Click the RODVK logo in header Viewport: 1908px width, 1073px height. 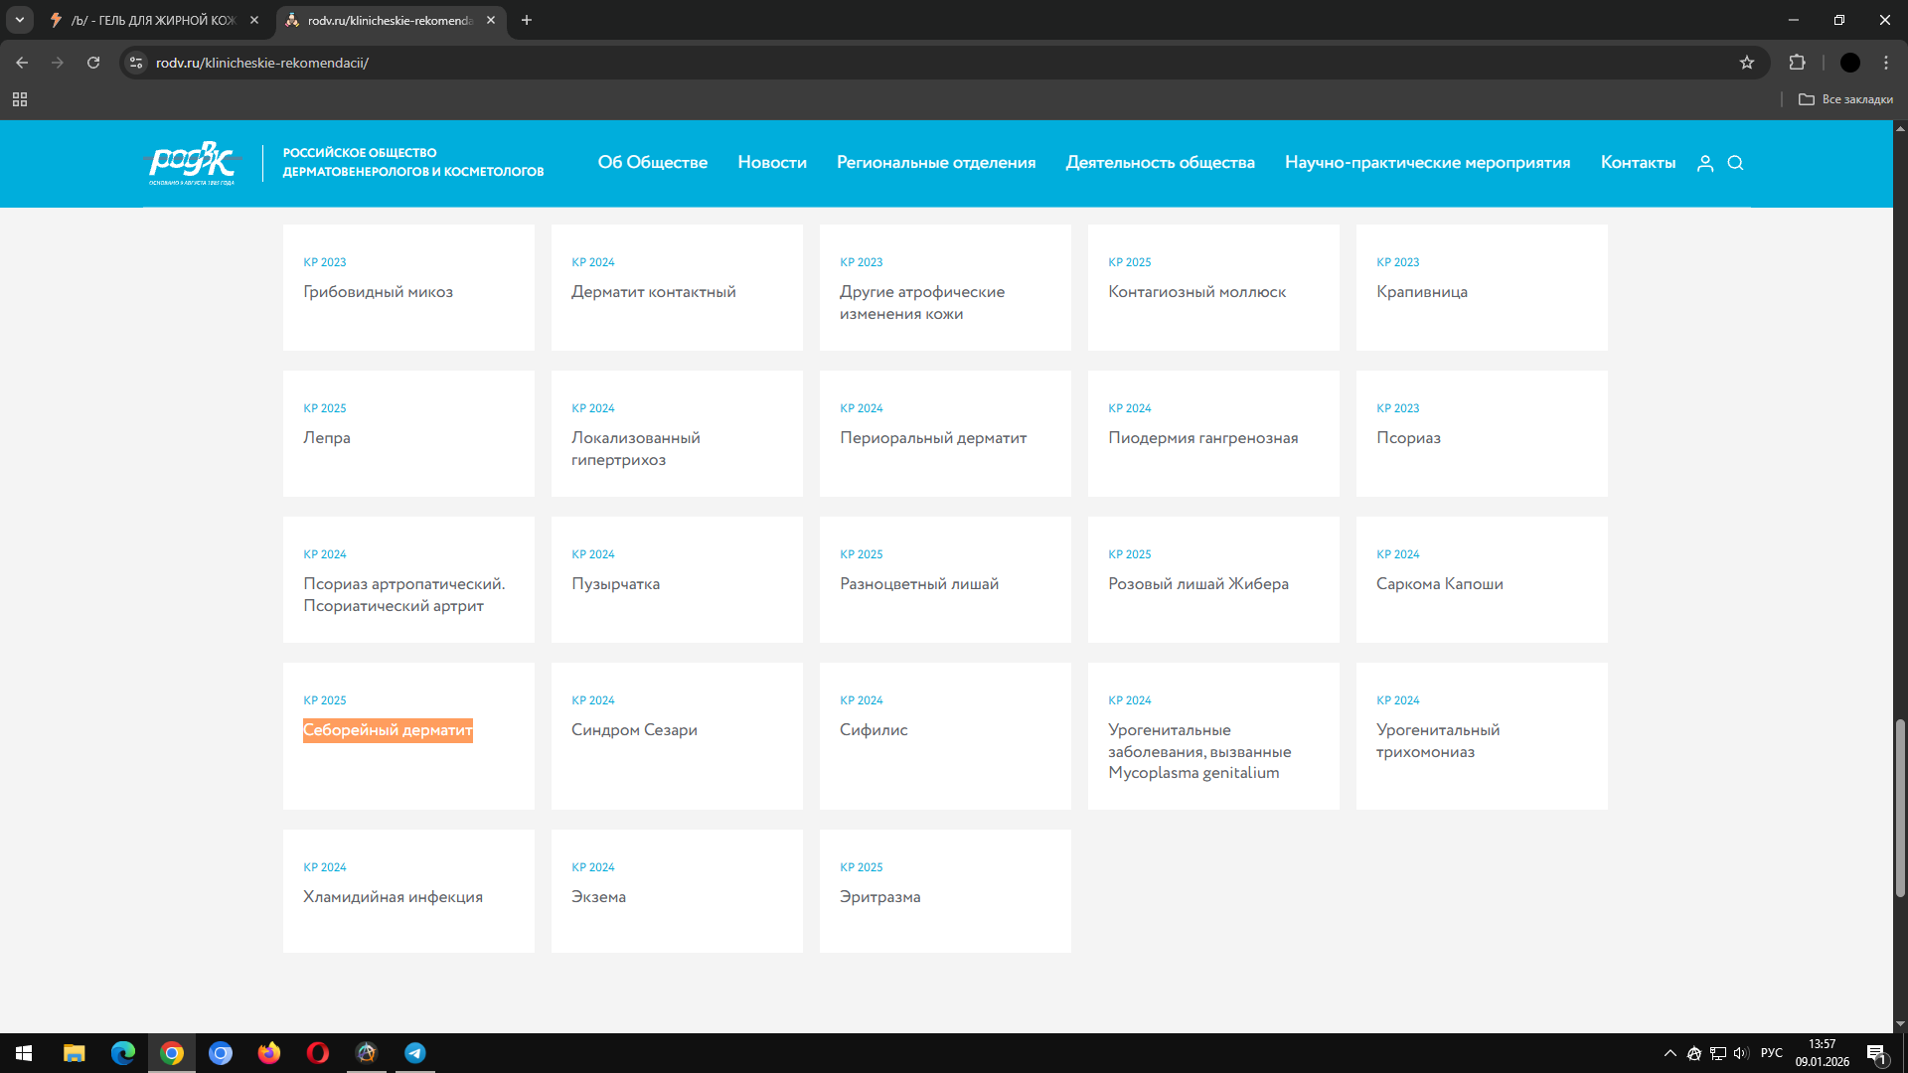193,163
